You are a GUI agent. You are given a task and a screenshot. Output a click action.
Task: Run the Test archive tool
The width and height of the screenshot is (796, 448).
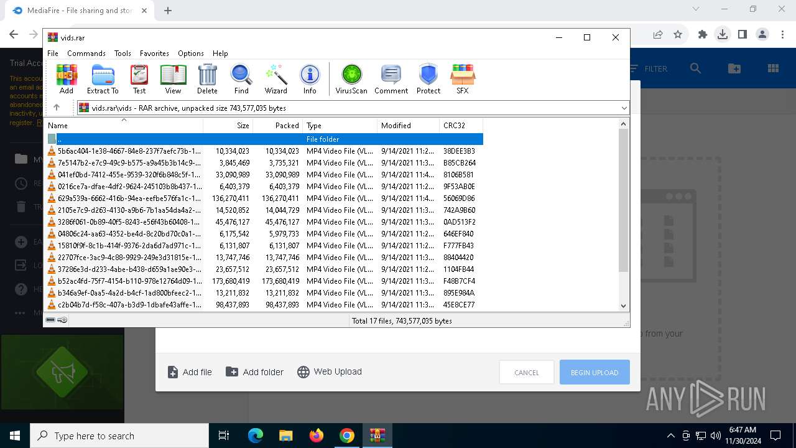pos(139,79)
